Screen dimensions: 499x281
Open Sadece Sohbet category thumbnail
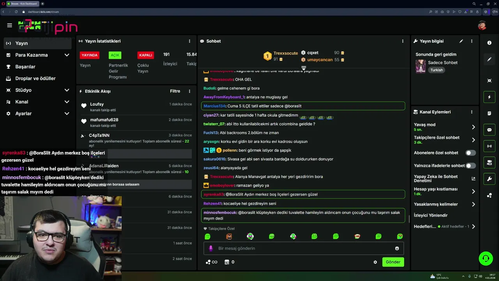[x=420, y=66]
